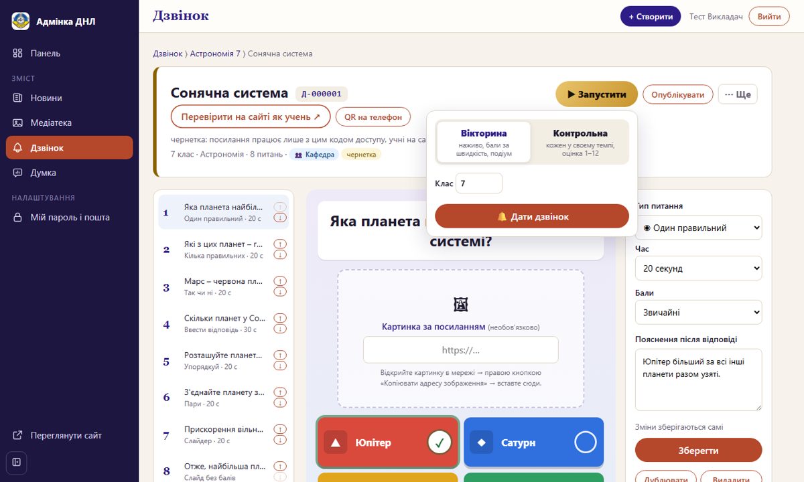Move question 7 down with its arrow

(x=280, y=440)
